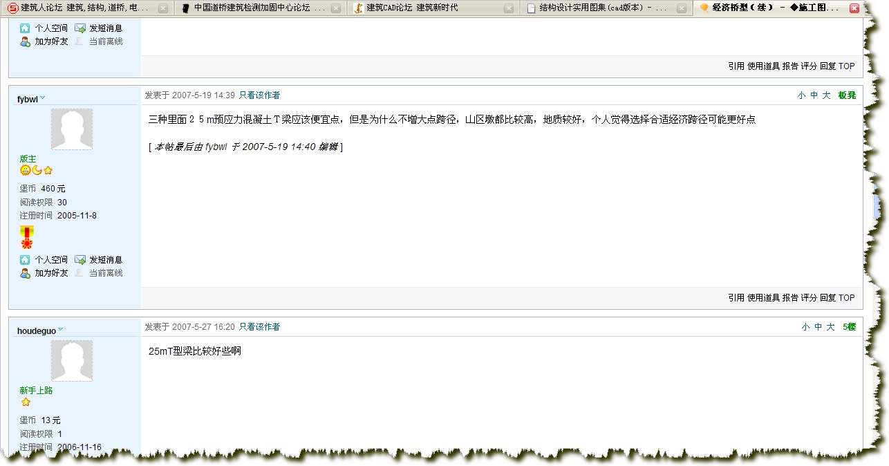Screen dimensions: 889x466
Task: Click 只看该作者 on the 14:39 post
Action: pos(259,95)
